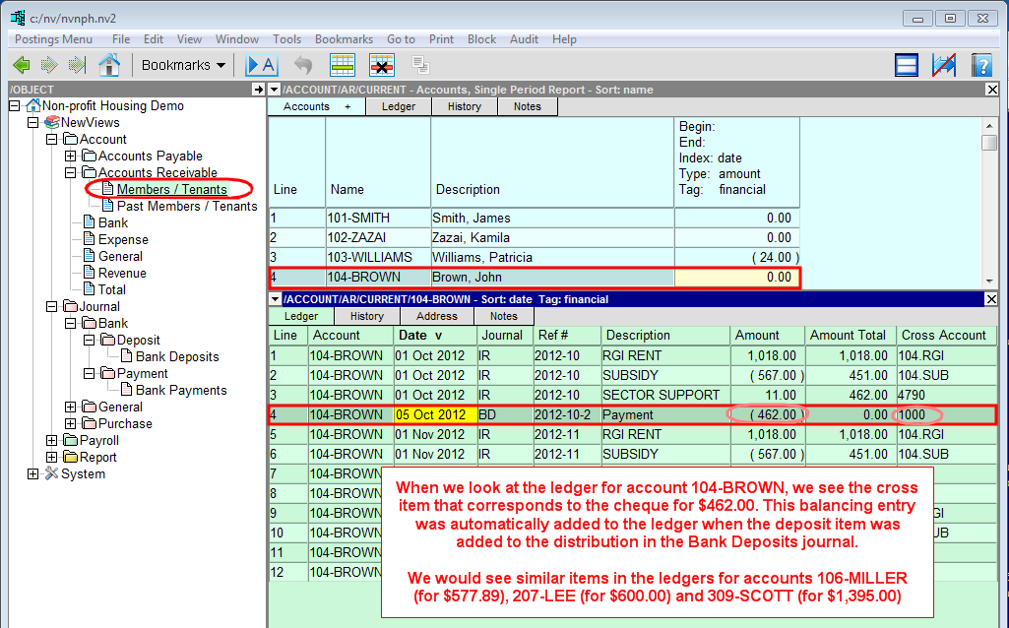Click the crossed-out column width icon
This screenshot has height=628, width=1009.
click(x=944, y=65)
